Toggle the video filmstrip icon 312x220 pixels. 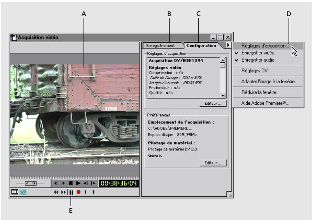[15, 192]
